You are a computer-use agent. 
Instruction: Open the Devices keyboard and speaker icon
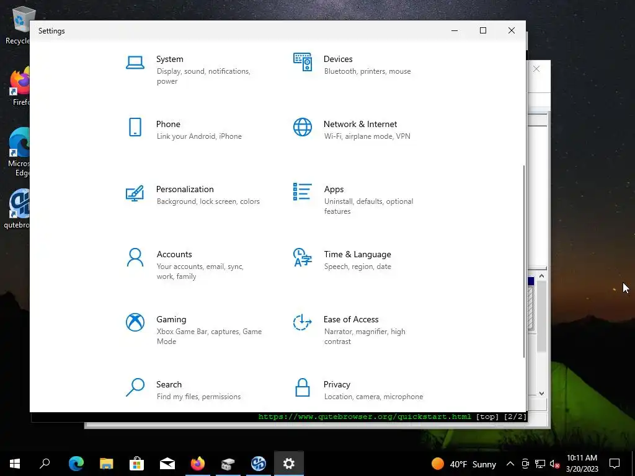pyautogui.click(x=303, y=62)
